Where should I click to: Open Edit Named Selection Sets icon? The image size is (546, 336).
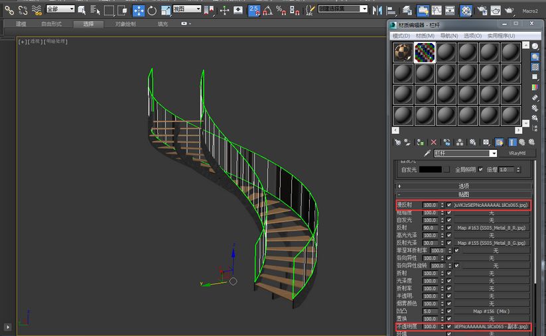pos(310,11)
